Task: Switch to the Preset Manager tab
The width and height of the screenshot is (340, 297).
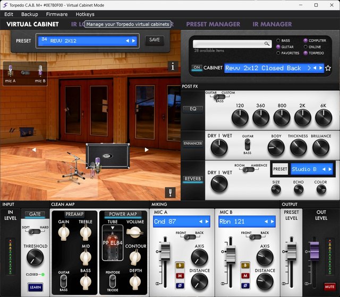Action: pyautogui.click(x=213, y=24)
